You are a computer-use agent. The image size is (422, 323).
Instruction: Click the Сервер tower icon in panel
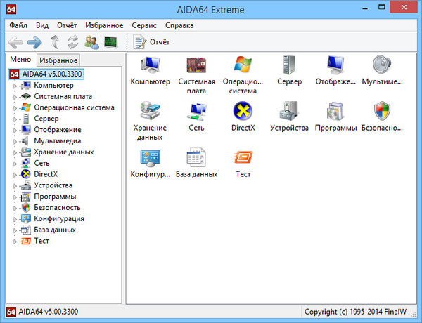point(289,67)
